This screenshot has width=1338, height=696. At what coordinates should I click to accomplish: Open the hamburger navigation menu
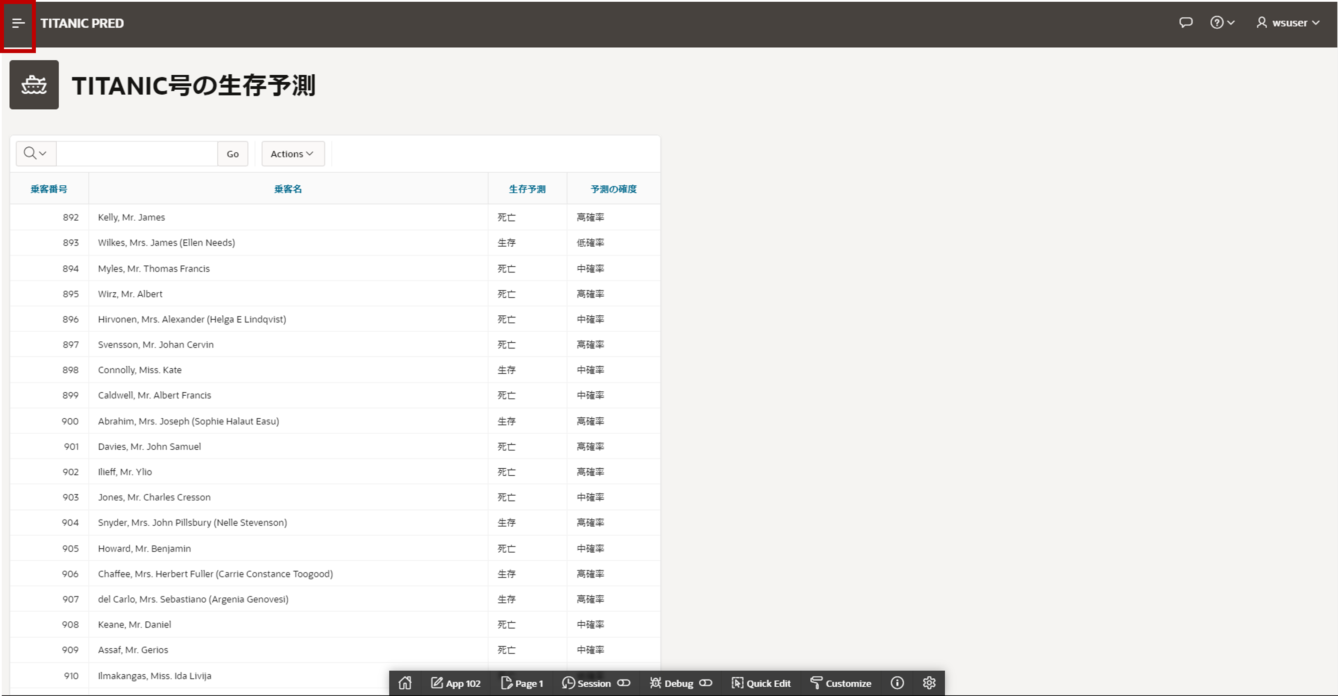click(18, 23)
